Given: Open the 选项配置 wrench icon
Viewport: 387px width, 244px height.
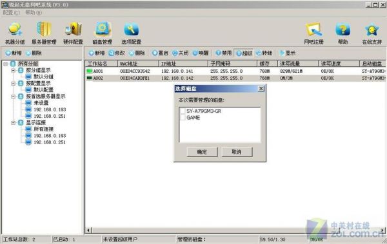Looking at the screenshot, I should tap(132, 33).
